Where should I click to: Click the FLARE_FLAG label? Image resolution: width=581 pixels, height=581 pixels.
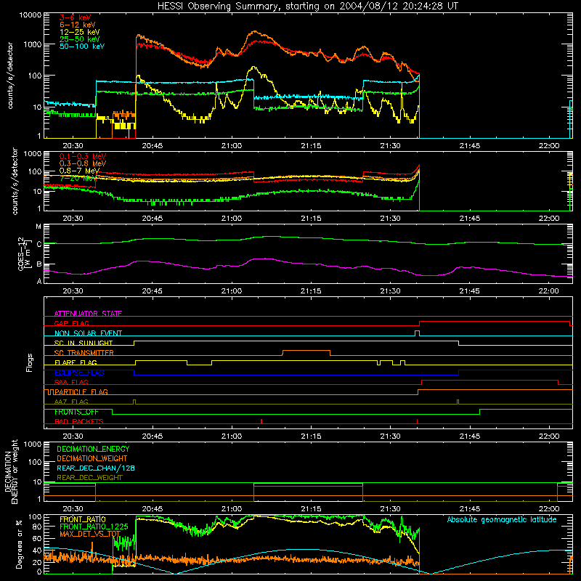76,362
